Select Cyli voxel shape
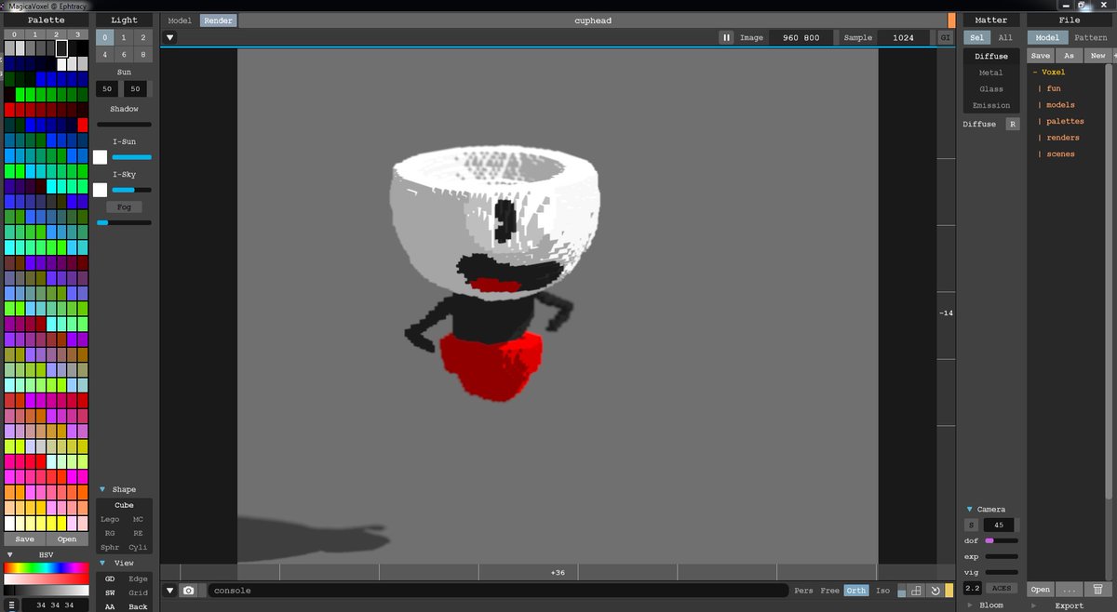The width and height of the screenshot is (1117, 612). pyautogui.click(x=138, y=548)
